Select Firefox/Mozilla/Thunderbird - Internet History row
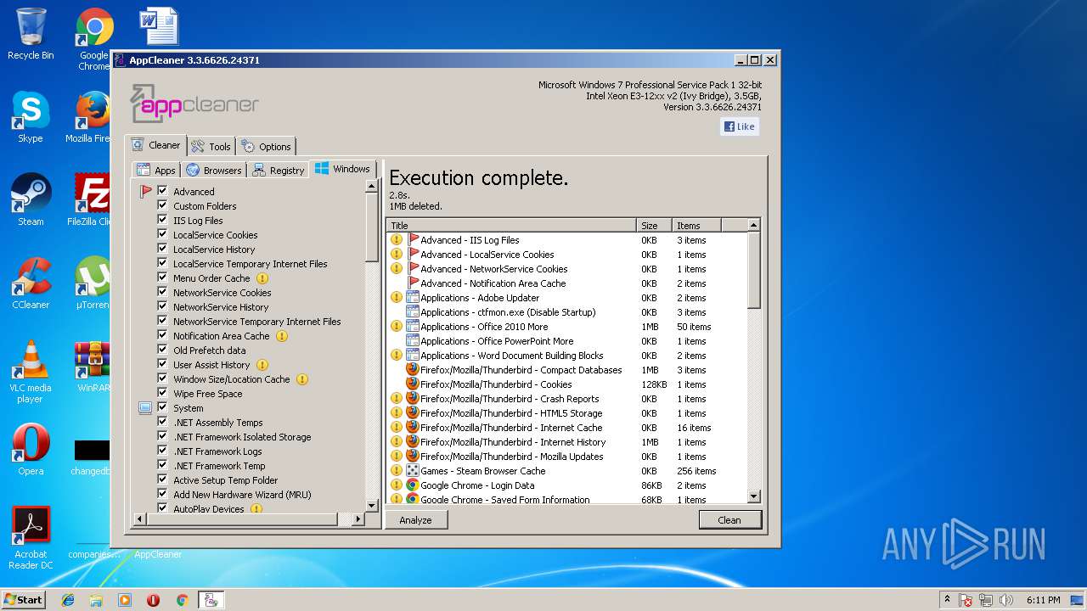 (566, 442)
